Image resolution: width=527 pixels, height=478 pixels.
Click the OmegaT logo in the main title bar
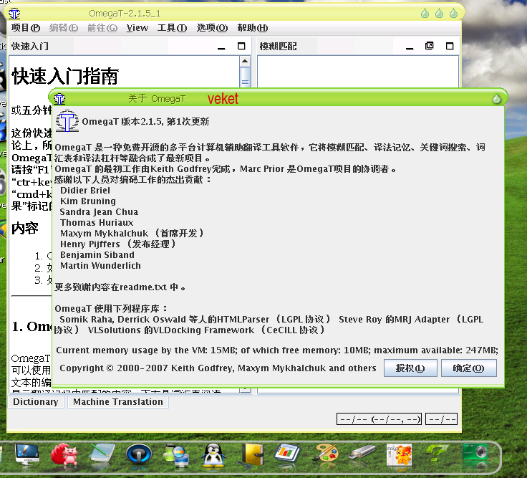[14, 14]
